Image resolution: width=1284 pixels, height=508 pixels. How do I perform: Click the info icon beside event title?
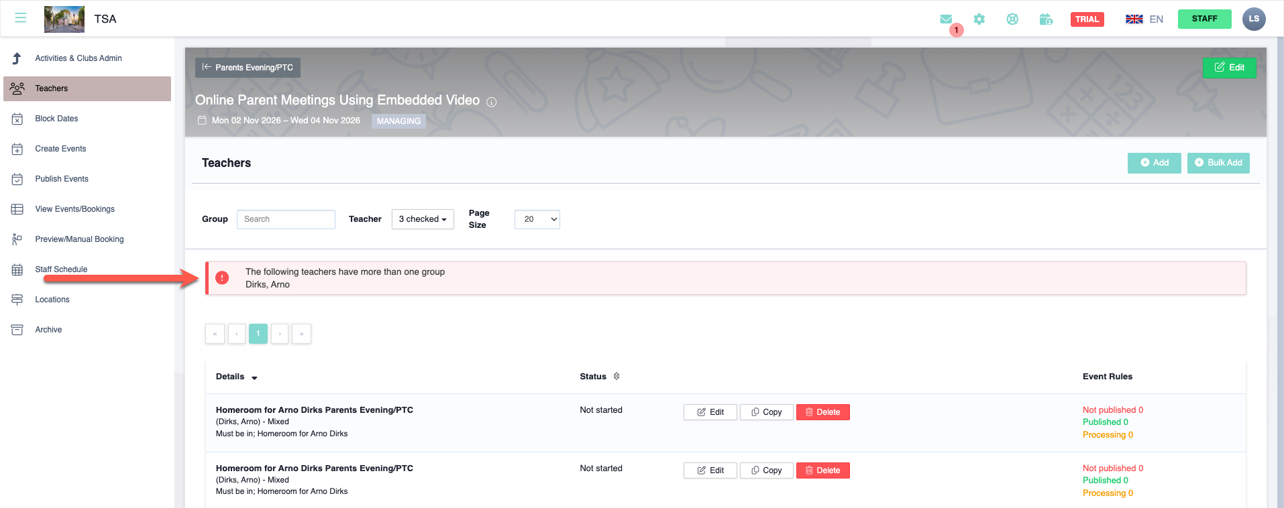[x=492, y=102]
